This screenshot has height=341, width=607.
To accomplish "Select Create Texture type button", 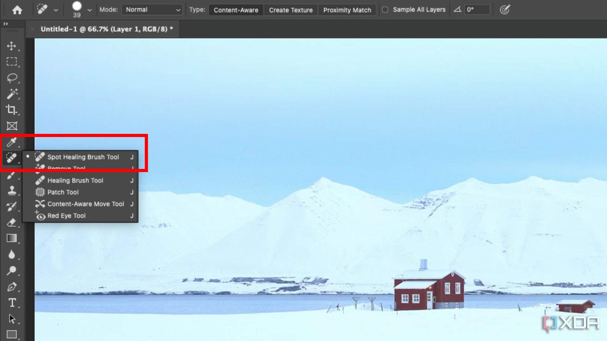I will pos(291,9).
